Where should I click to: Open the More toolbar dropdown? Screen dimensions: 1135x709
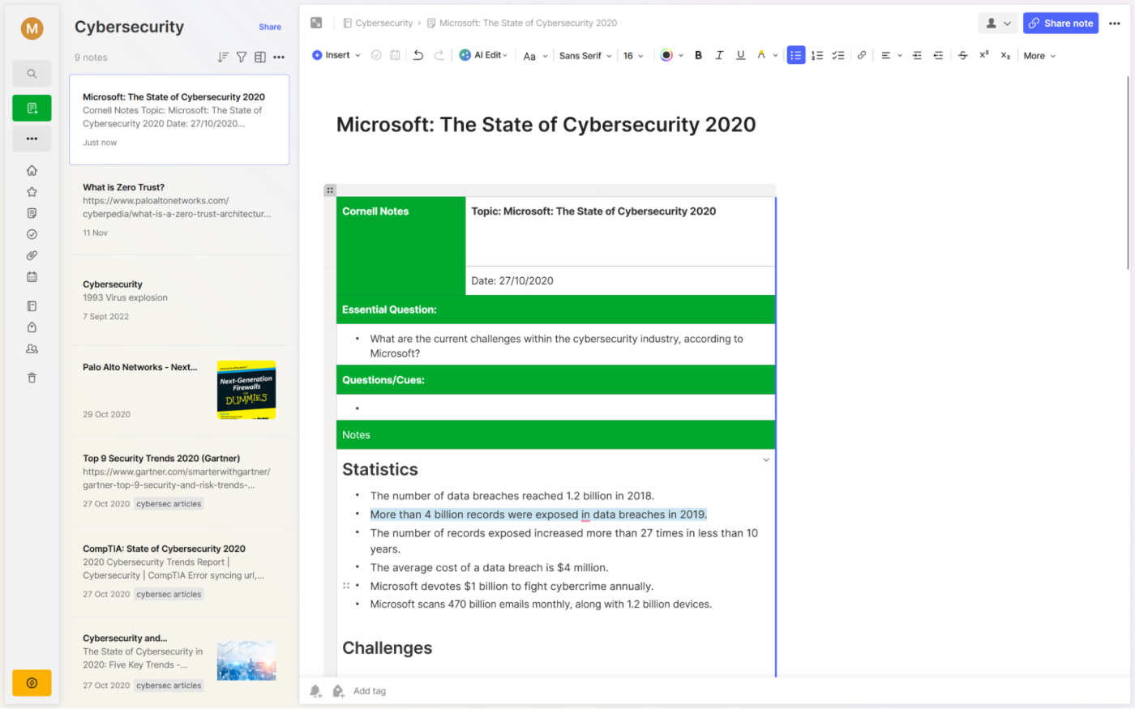point(1039,56)
